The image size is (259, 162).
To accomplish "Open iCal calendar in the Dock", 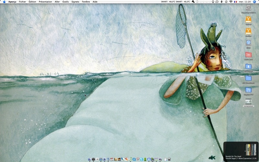I will pos(112,159).
